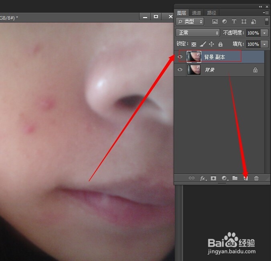This screenshot has width=271, height=261.
Task: Select the 背景 副本 layer thumbnail
Action: click(x=194, y=57)
